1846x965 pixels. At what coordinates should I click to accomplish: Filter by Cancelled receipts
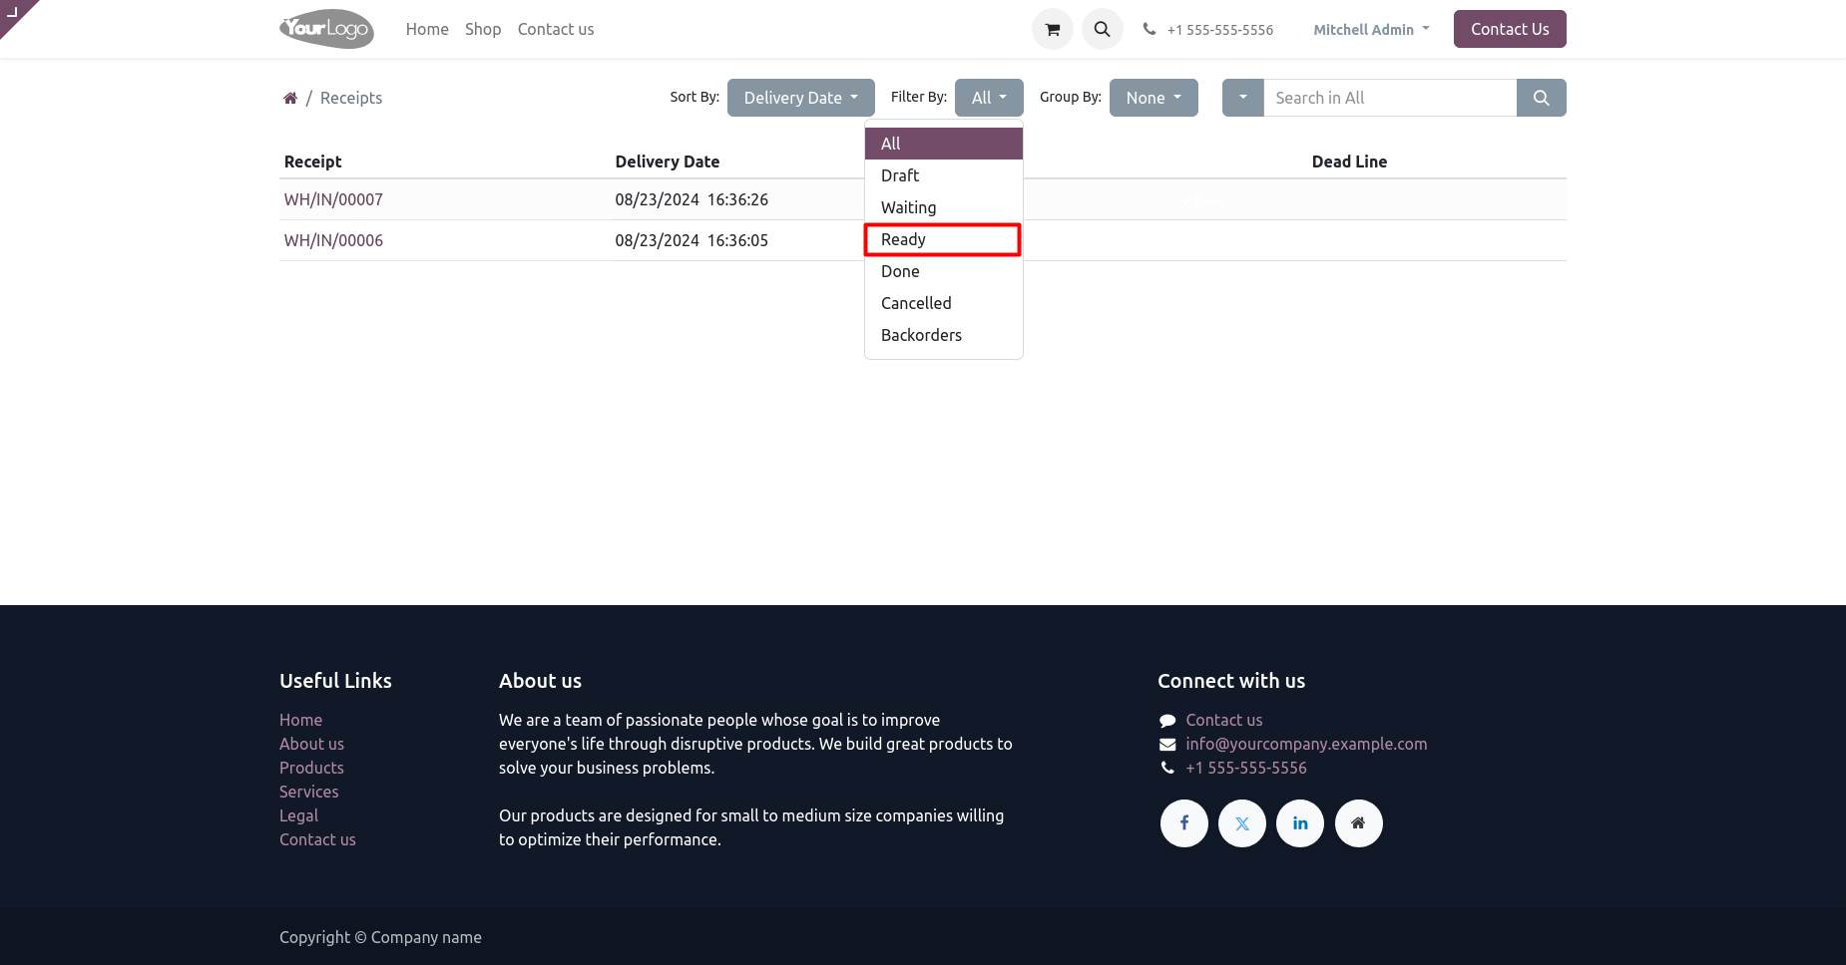pyautogui.click(x=944, y=303)
